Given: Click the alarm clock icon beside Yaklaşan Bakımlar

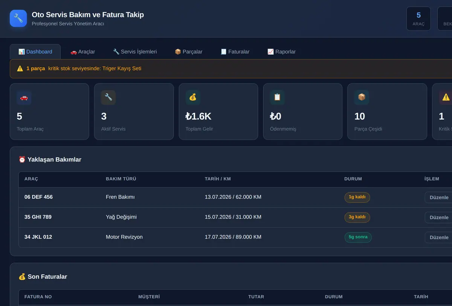Looking at the screenshot, I should (22, 160).
